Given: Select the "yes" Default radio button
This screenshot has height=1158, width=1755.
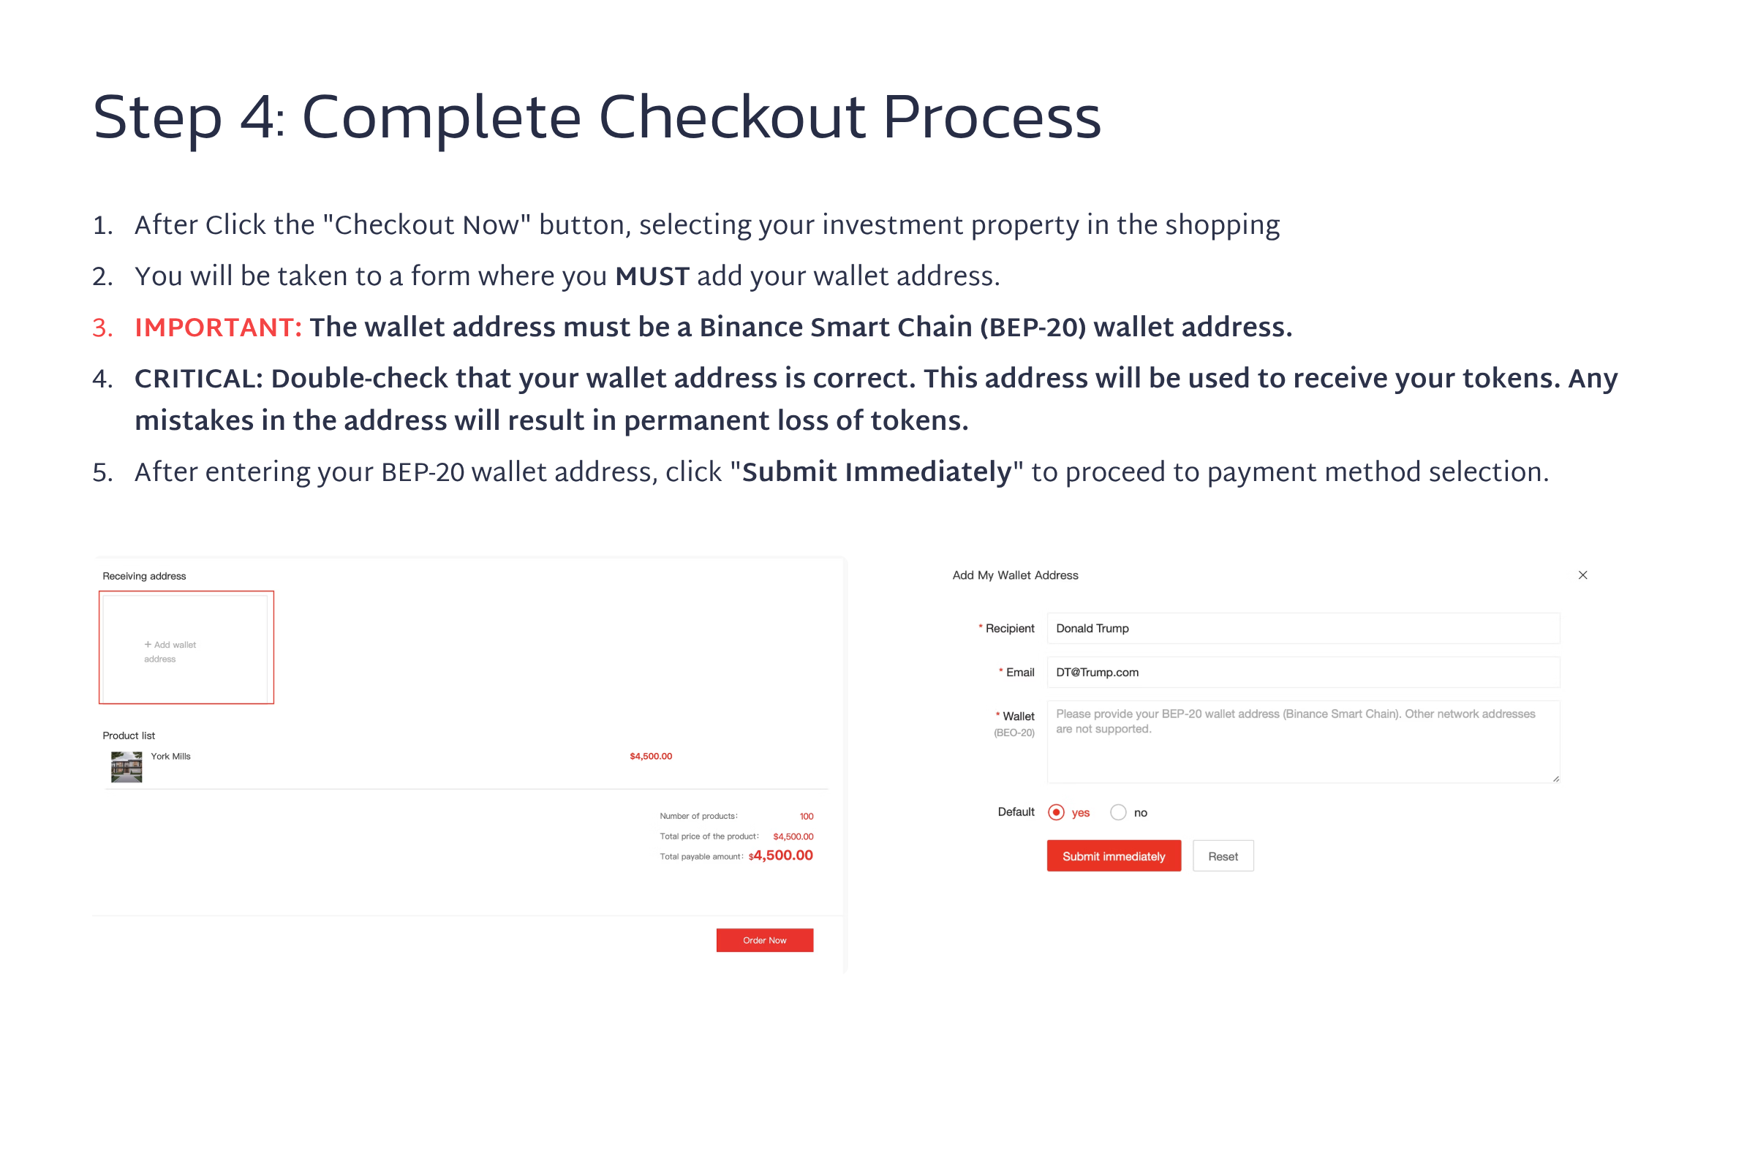Looking at the screenshot, I should [1056, 812].
